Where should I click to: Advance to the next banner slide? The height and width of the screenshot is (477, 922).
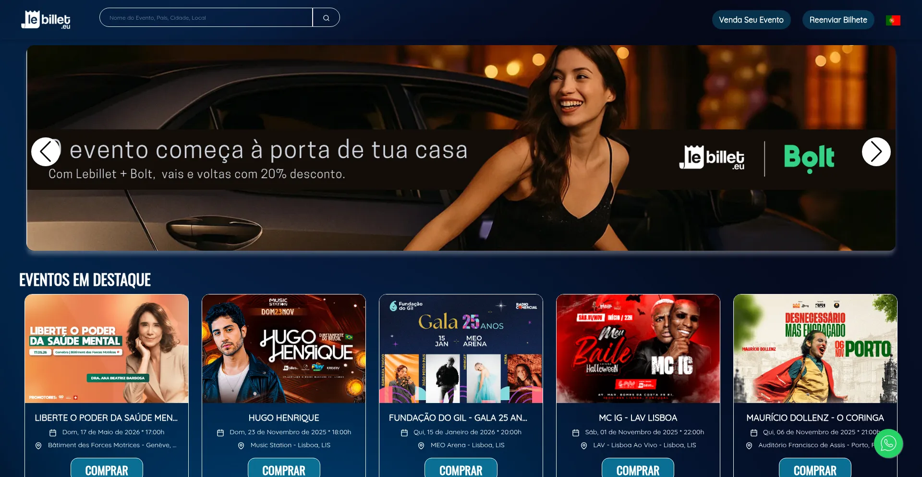(876, 152)
